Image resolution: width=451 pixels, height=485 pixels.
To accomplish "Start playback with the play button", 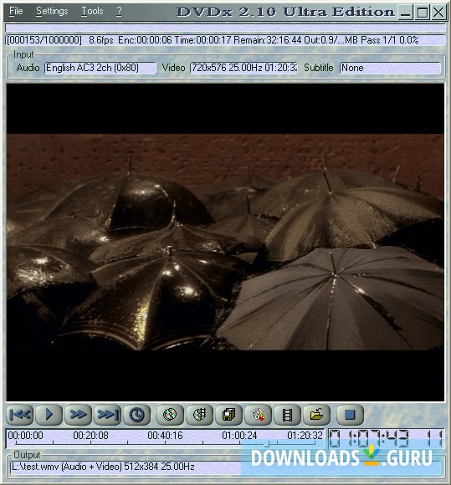I will click(49, 415).
